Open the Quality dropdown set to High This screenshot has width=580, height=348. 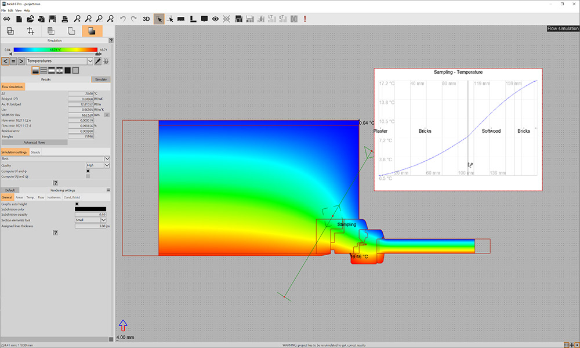click(x=97, y=165)
